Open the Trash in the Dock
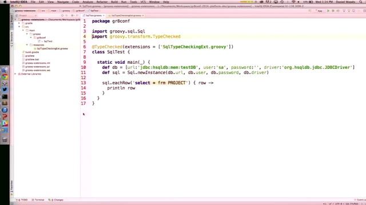 coord(5,140)
